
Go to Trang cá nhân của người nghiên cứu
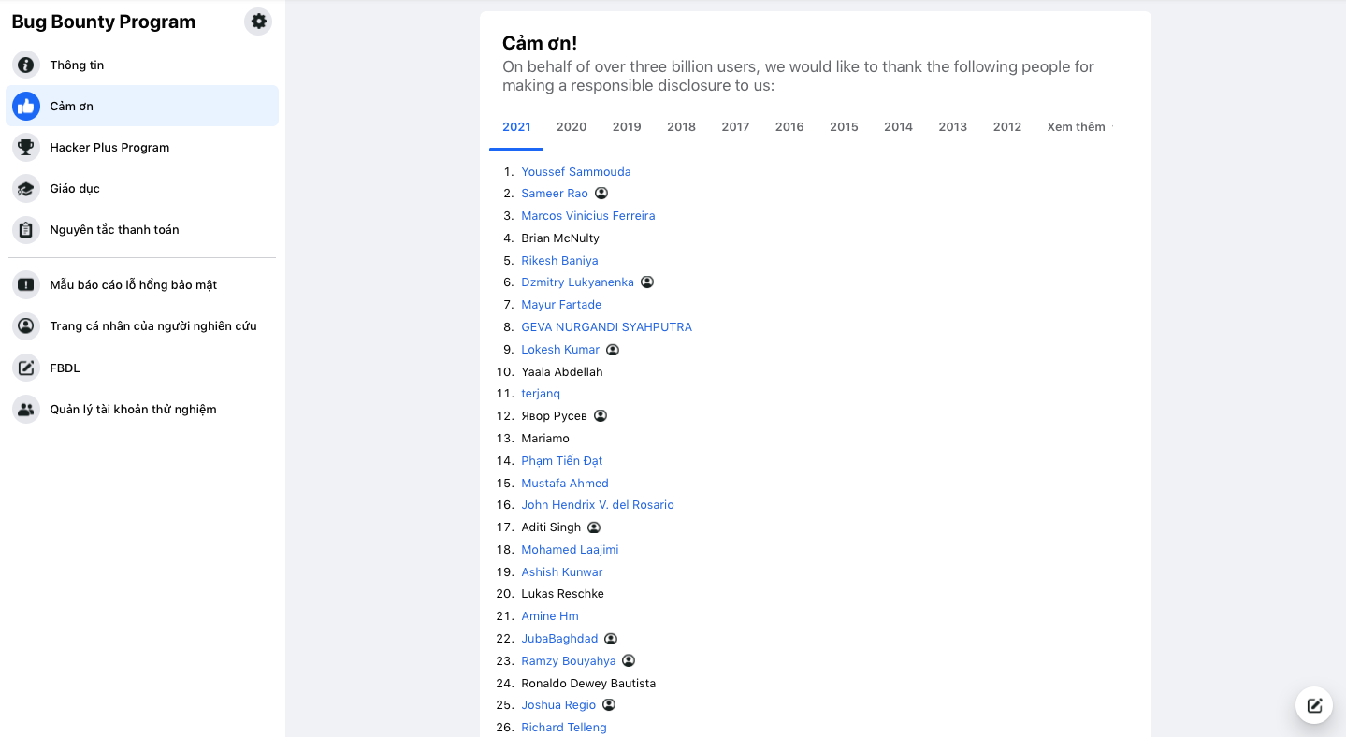coord(153,326)
